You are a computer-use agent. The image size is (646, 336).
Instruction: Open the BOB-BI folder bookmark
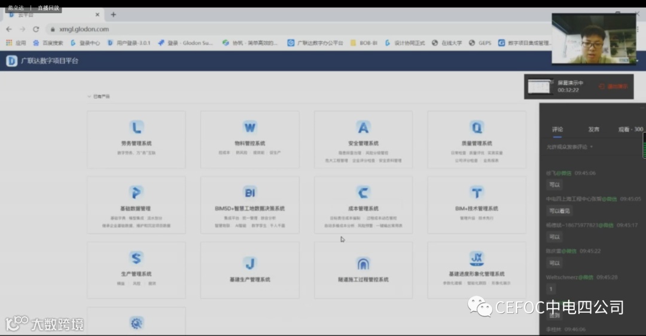(364, 43)
